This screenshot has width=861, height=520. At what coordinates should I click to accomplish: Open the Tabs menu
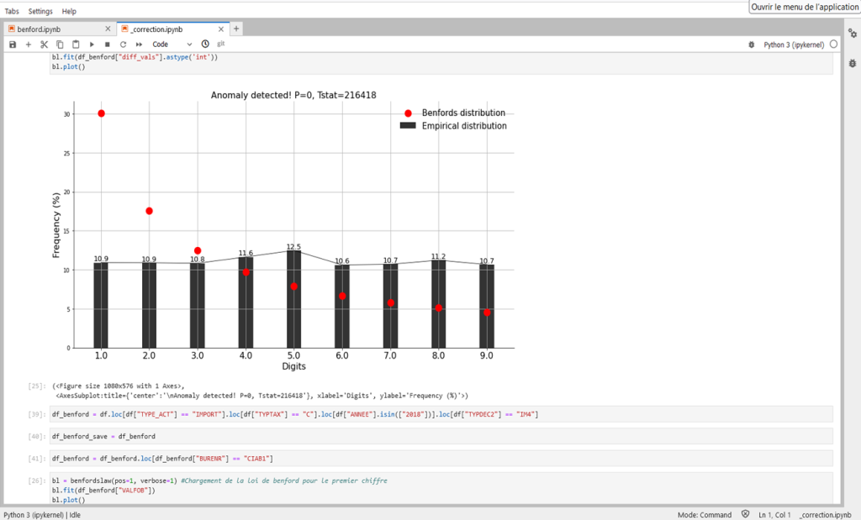pyautogui.click(x=12, y=11)
